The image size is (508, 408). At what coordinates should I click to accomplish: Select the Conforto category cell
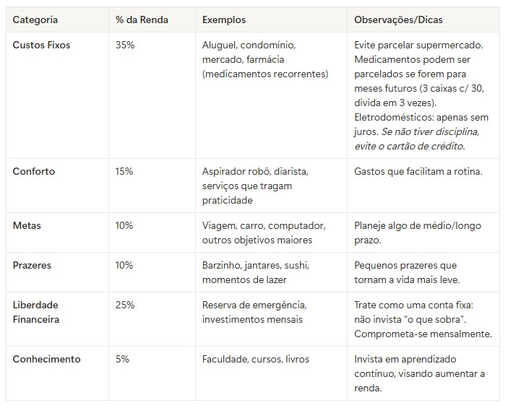[34, 171]
